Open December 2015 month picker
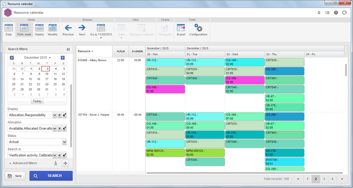 click(37, 58)
